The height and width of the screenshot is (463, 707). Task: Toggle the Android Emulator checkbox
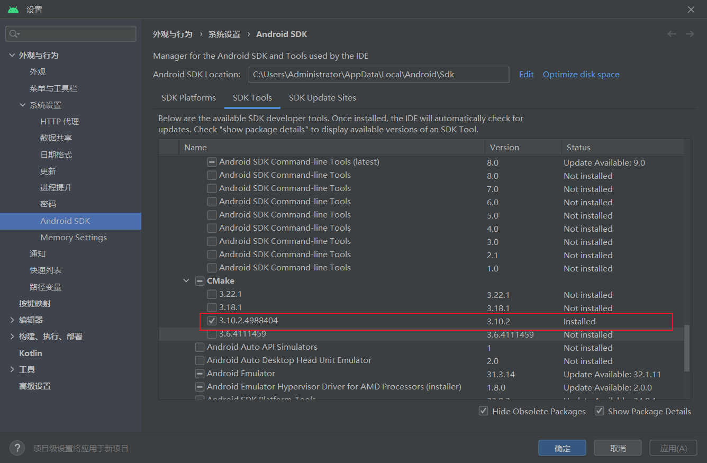[x=200, y=374]
